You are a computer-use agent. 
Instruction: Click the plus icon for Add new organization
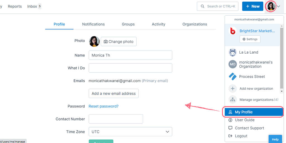click(233, 89)
